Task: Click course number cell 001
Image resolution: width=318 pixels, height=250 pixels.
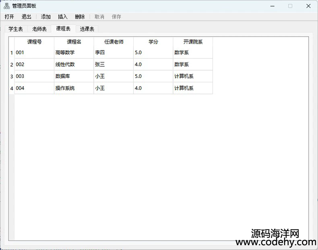Action: (x=34, y=53)
